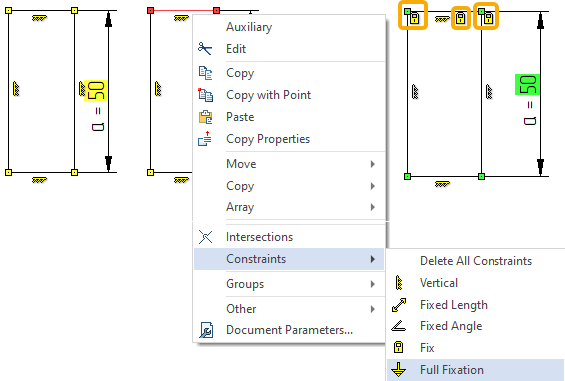Screen dimensions: 565x381
Task: Choose Fixed Length in submenu
Action: 476,305
